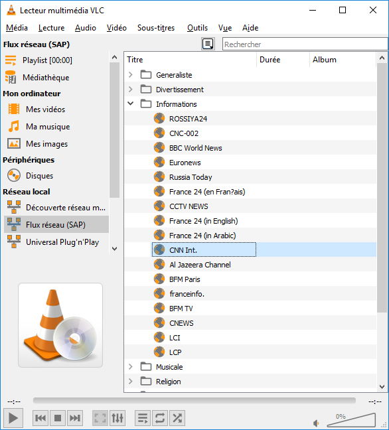Viewport: 389px width, 430px height.
Task: Skip to next media item
Action: [74, 418]
